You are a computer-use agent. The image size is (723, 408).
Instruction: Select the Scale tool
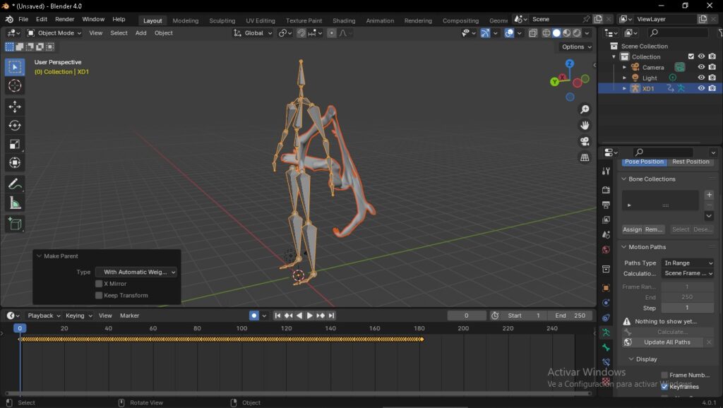click(x=14, y=144)
